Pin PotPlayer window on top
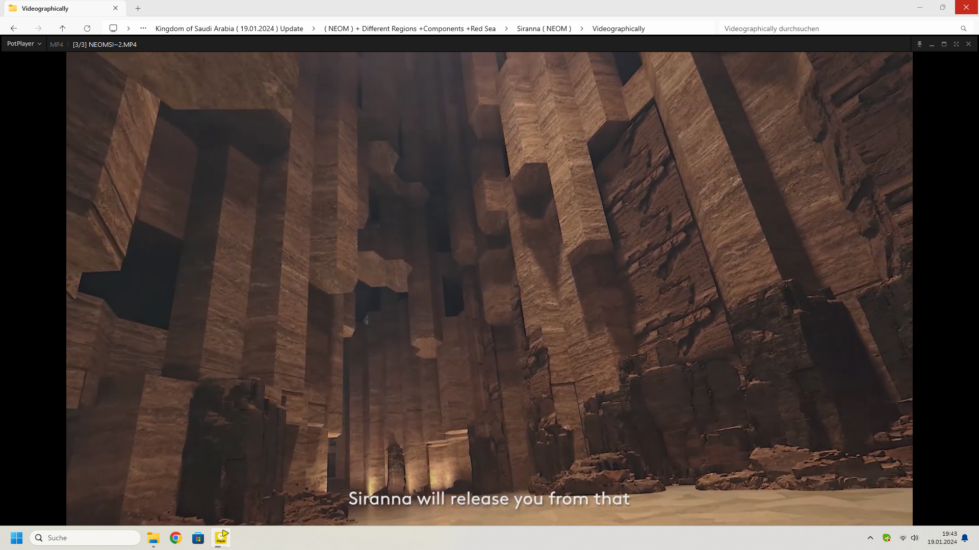Viewport: 979px width, 550px height. pyautogui.click(x=919, y=44)
